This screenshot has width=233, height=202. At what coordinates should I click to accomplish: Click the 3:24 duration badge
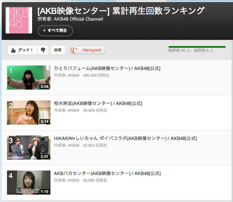coord(44,87)
